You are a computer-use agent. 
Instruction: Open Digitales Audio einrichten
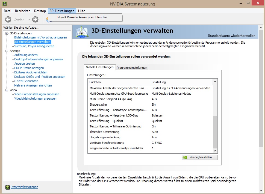coord(31,72)
